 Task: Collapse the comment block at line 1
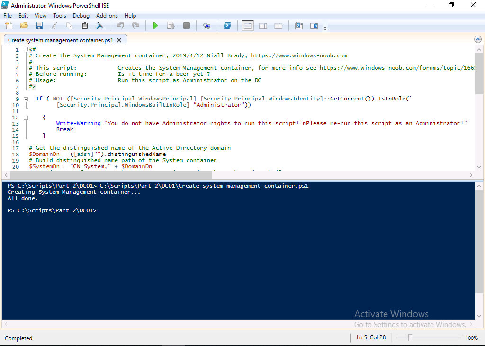pyautogui.click(x=26, y=49)
